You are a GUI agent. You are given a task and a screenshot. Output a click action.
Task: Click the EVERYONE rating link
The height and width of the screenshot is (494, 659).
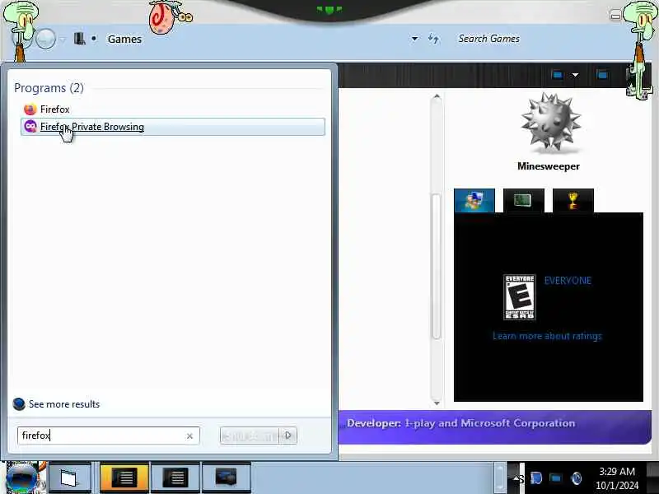pos(568,281)
